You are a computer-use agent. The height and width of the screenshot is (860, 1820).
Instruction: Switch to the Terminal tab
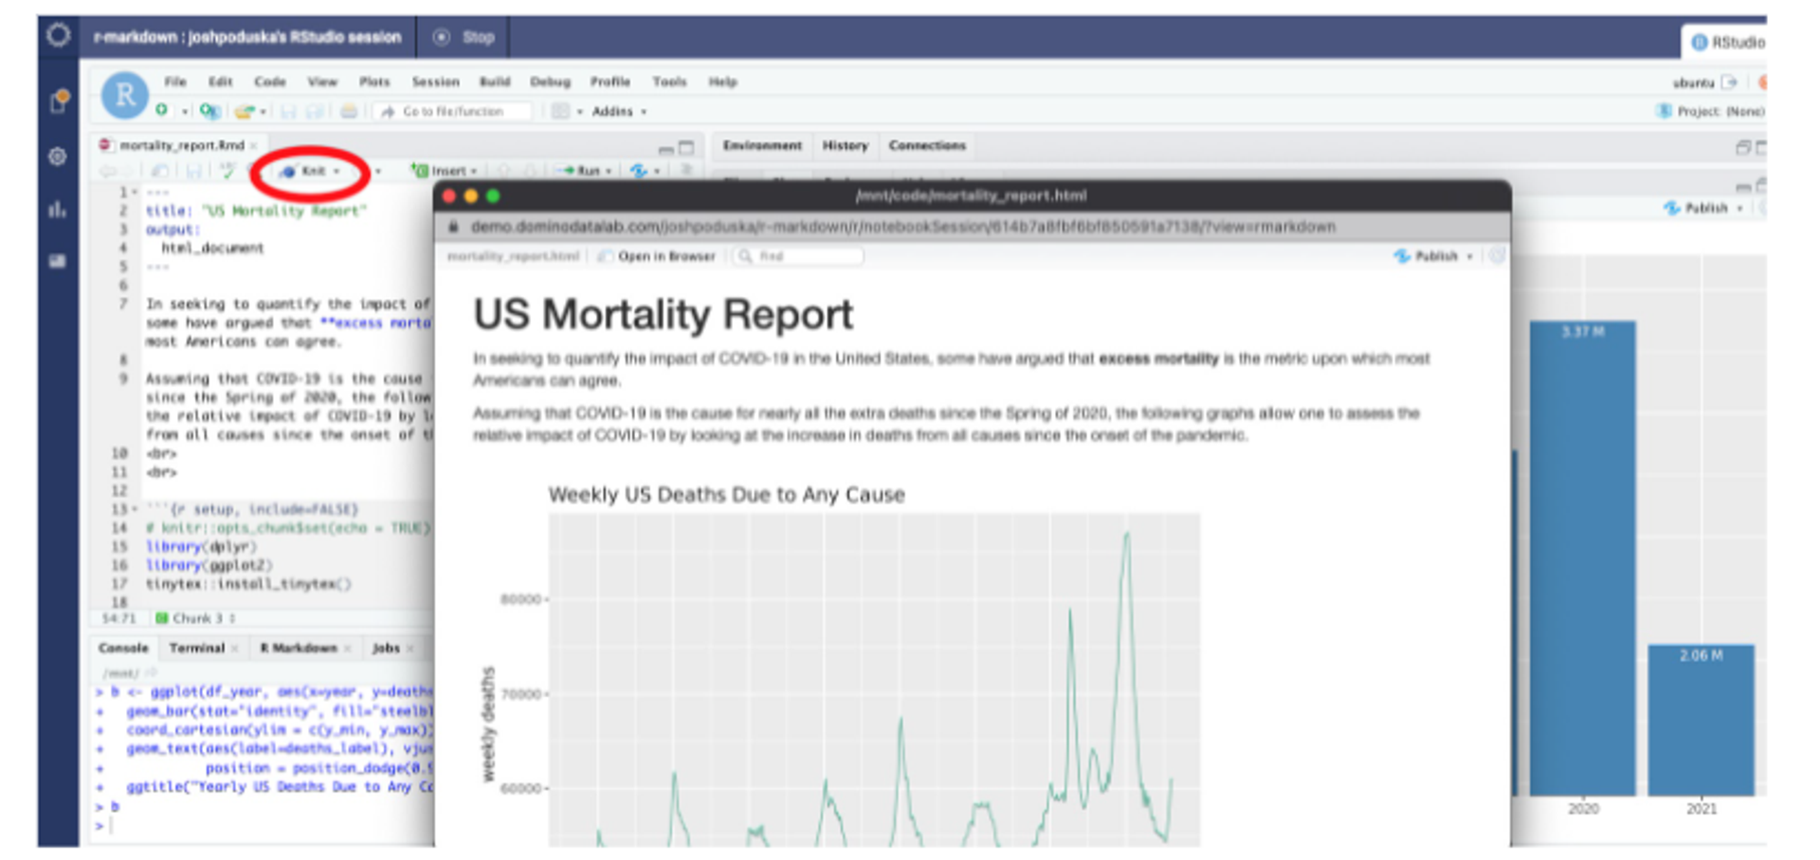(197, 648)
